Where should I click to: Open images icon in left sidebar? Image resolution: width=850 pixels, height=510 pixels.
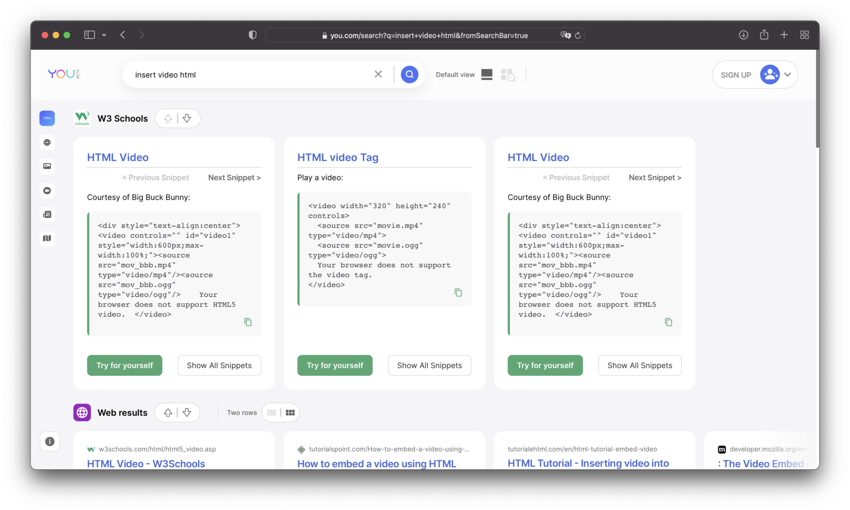coord(47,166)
